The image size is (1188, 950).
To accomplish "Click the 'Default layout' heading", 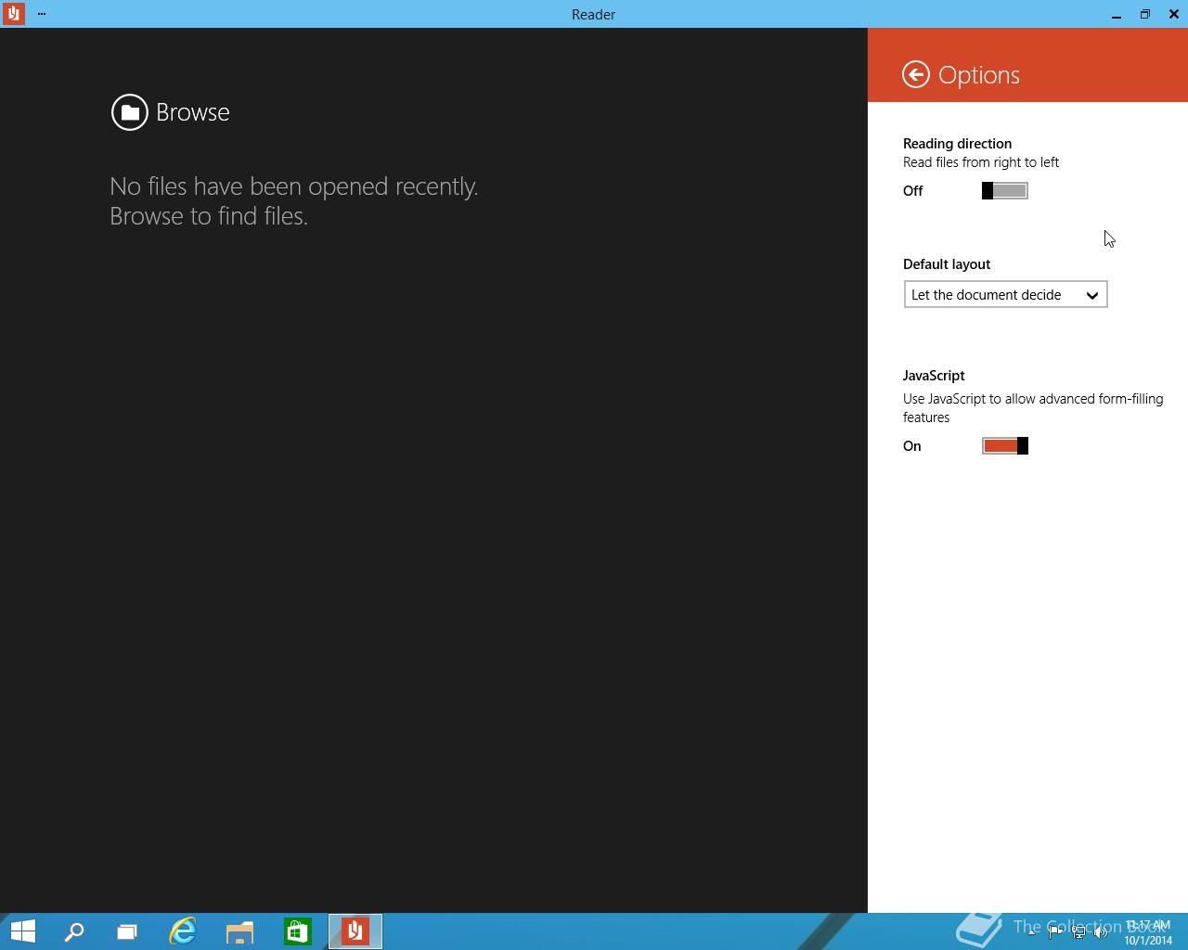I will click(x=947, y=264).
